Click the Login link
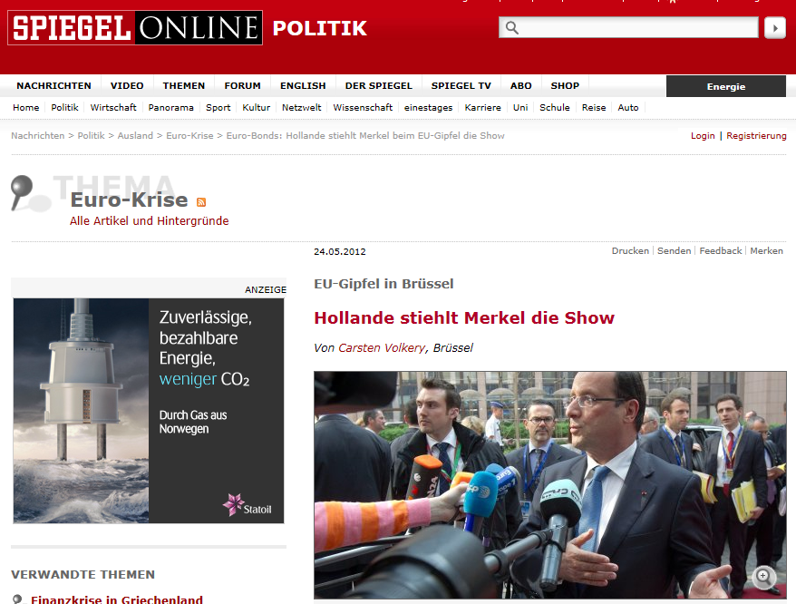 pyautogui.click(x=703, y=136)
